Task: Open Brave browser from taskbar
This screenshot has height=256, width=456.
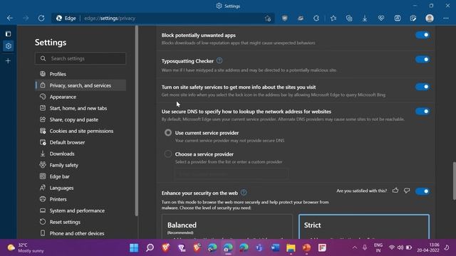Action: point(165,247)
